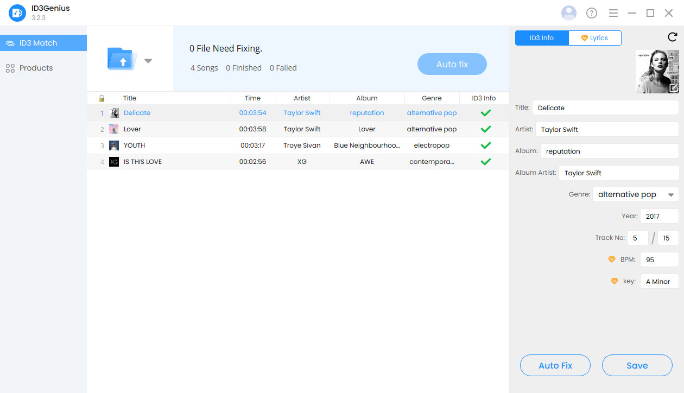Click the Lover album thumbnail

(x=114, y=129)
